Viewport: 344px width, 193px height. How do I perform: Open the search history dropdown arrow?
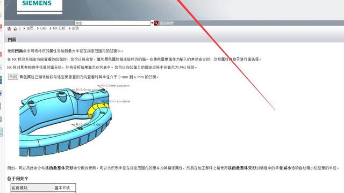click(152, 23)
